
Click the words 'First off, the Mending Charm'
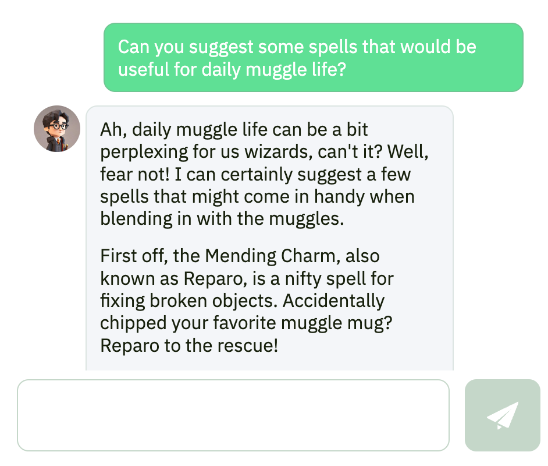point(220,256)
